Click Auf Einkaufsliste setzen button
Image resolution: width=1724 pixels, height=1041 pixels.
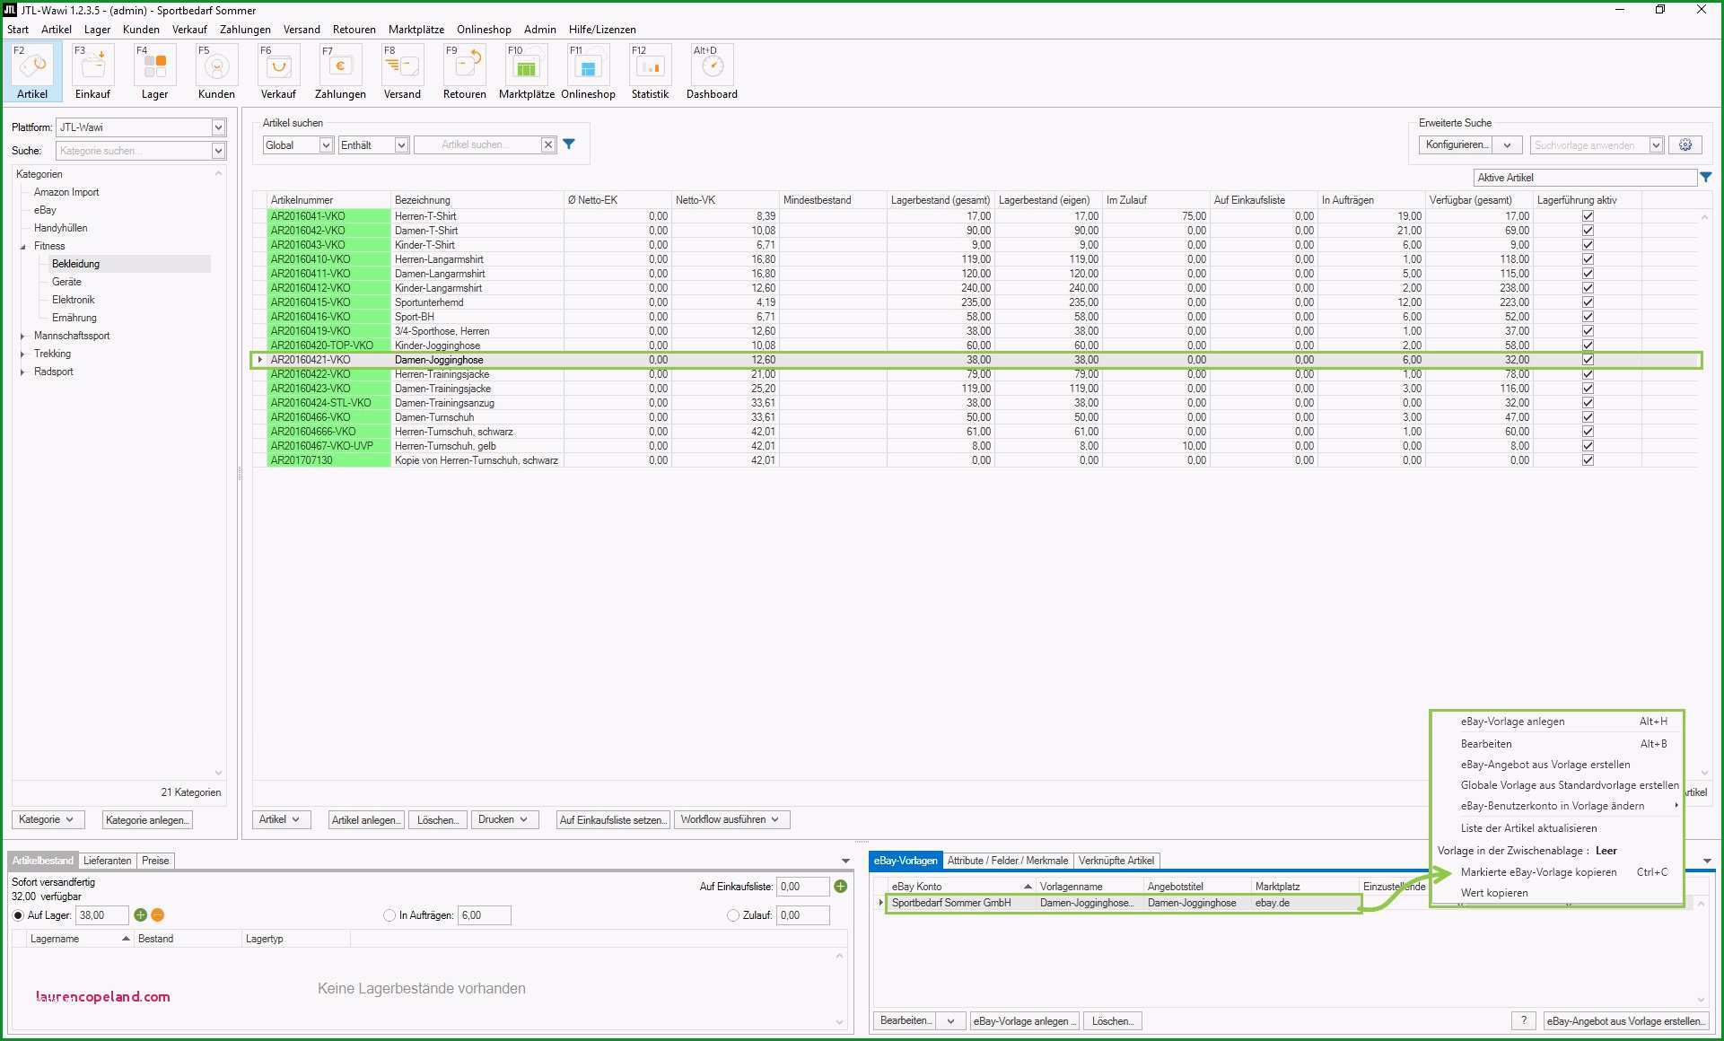(613, 820)
